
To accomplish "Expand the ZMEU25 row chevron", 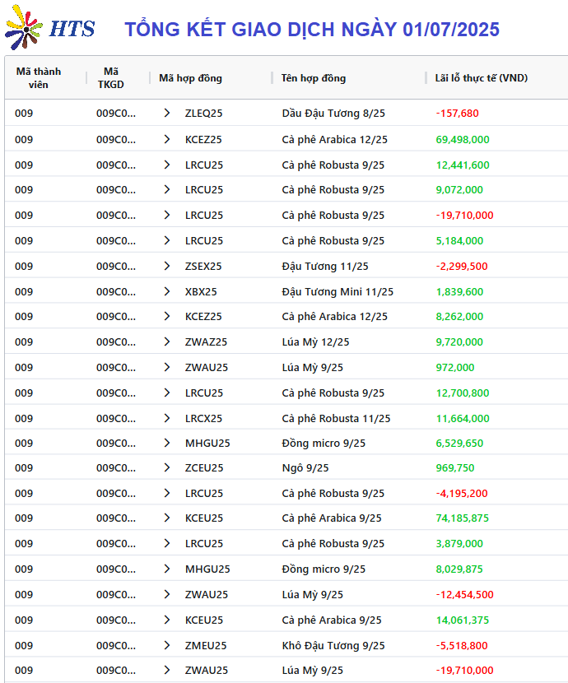I will [167, 645].
